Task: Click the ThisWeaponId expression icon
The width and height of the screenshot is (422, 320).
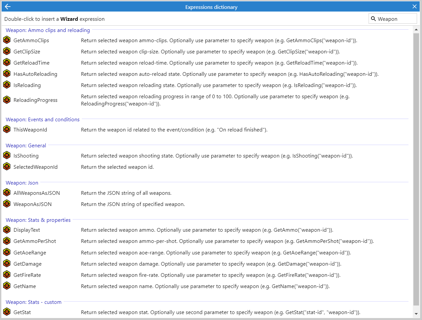Action: tap(7, 130)
